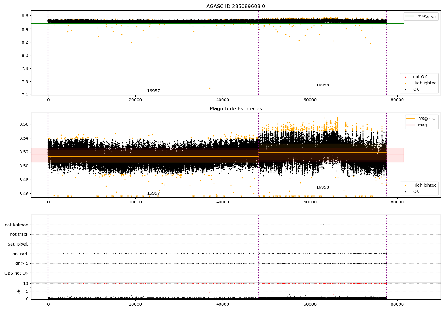Viewport: 445px width, 311px height.
Task: Click the orange mag OBSID legend line
Action: (411, 118)
